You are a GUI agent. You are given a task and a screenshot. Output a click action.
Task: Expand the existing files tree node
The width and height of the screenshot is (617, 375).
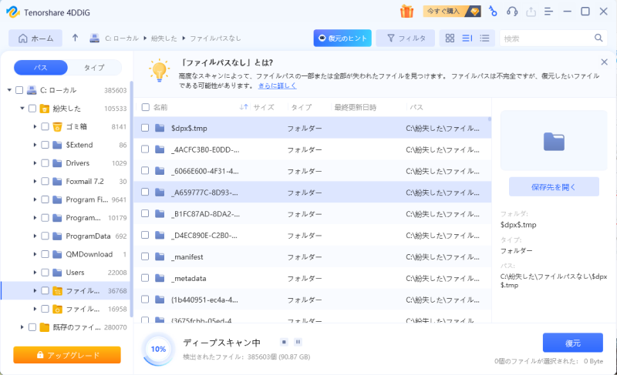22,326
